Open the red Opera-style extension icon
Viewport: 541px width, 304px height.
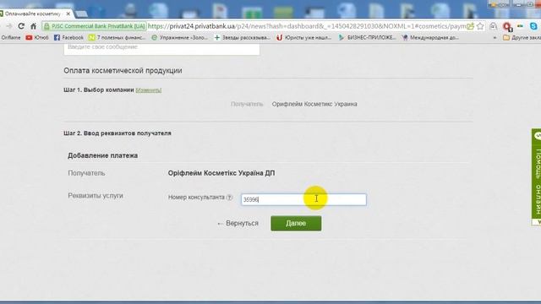pos(507,26)
